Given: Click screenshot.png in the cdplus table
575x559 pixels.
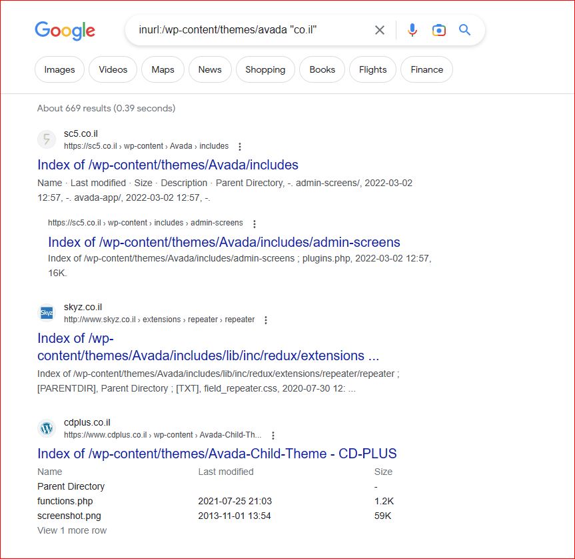Looking at the screenshot, I should (69, 516).
